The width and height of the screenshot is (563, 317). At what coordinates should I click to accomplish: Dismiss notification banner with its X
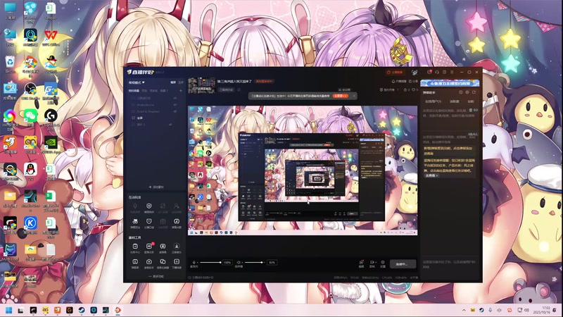pyautogui.click(x=354, y=96)
